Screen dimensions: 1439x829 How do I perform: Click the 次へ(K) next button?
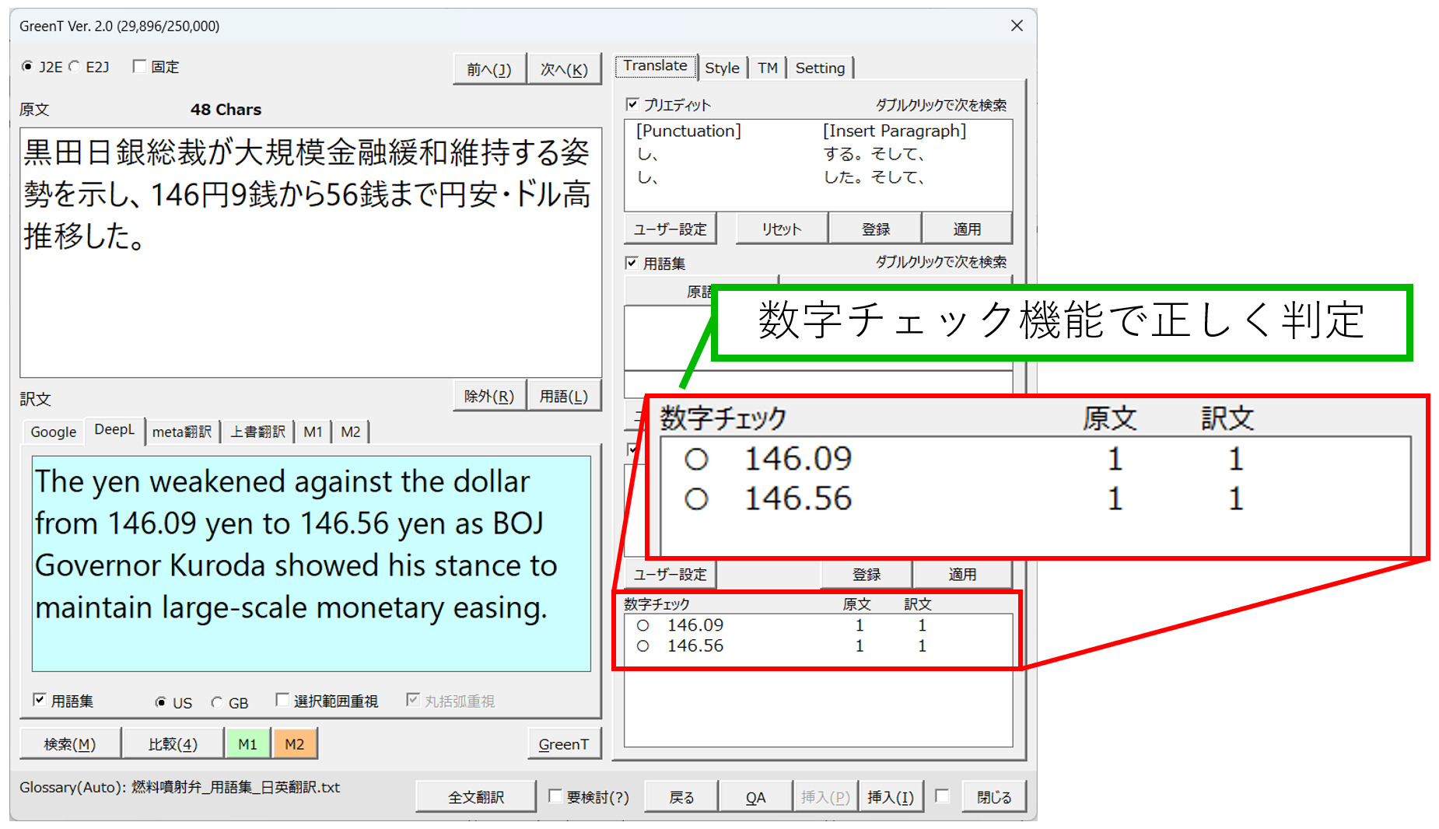564,69
